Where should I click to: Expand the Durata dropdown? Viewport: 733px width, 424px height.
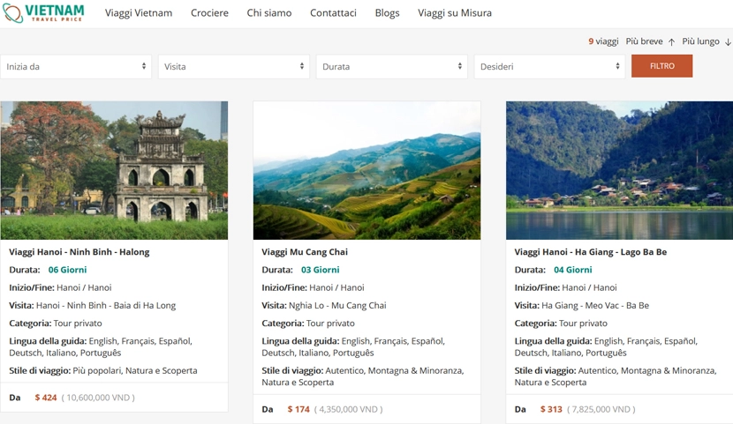click(392, 67)
